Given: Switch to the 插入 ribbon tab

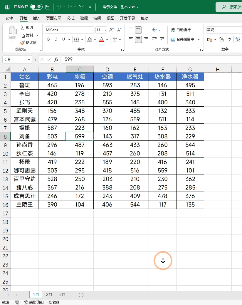Looking at the screenshot, I should pyautogui.click(x=36, y=18).
